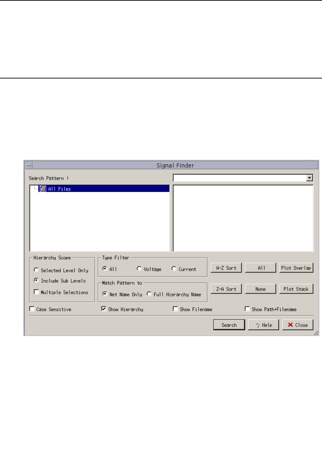Viewport: 322px width, 452px height.
Task: Click the Plot Stack button
Action: (296, 289)
